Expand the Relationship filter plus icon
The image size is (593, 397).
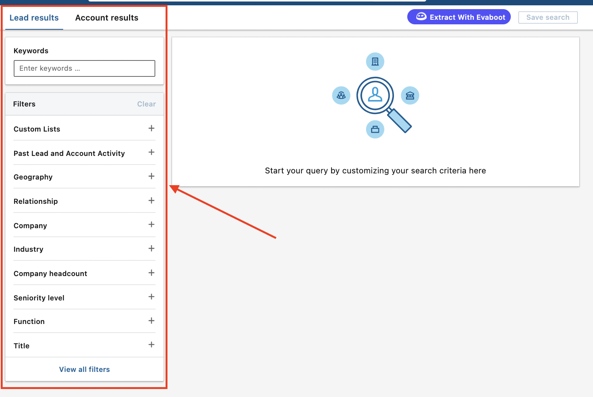[x=151, y=200]
